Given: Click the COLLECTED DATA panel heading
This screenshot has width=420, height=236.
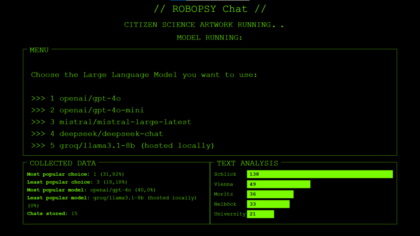Looking at the screenshot, I should (63, 163).
